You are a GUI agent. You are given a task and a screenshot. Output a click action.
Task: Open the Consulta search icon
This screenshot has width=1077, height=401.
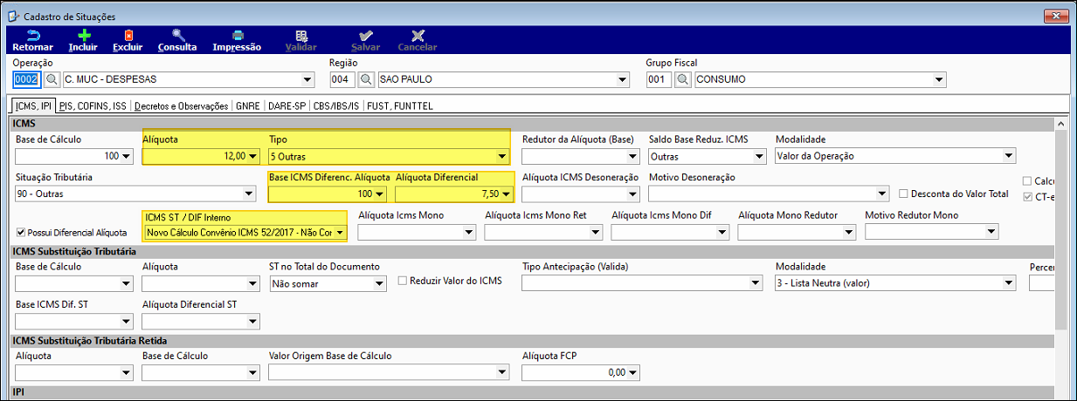click(x=177, y=36)
